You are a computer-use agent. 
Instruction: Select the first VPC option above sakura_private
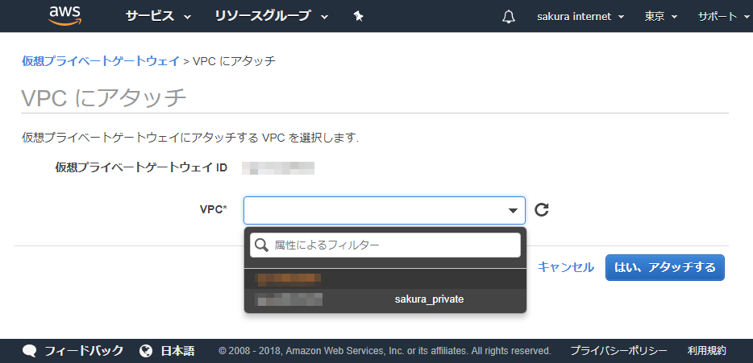pyautogui.click(x=385, y=279)
